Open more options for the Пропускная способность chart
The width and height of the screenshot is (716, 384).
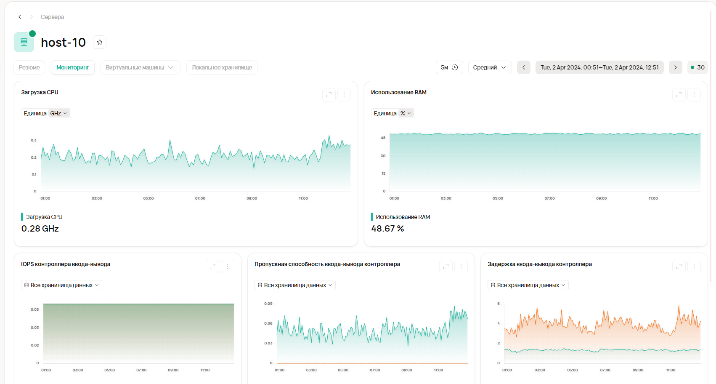[x=461, y=267]
